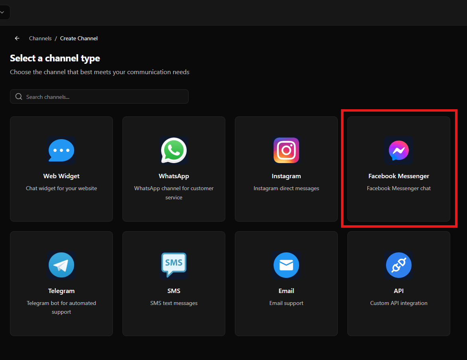Open the Channels breadcrumb link

(40, 38)
